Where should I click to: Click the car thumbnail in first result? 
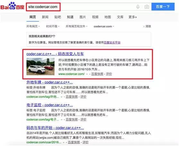[40, 66]
